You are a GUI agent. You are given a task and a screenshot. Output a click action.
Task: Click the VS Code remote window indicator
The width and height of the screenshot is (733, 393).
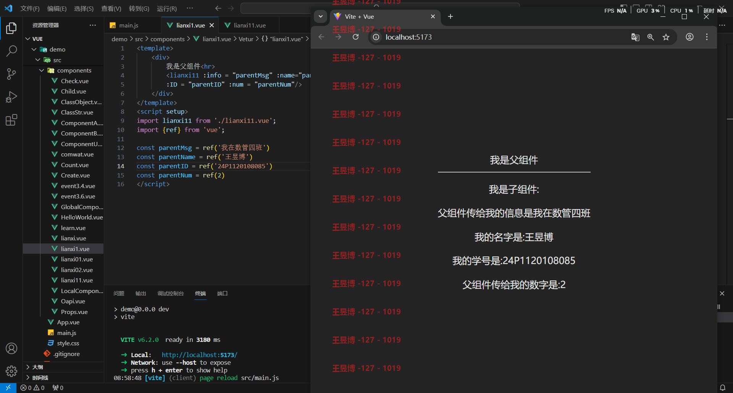click(8, 388)
